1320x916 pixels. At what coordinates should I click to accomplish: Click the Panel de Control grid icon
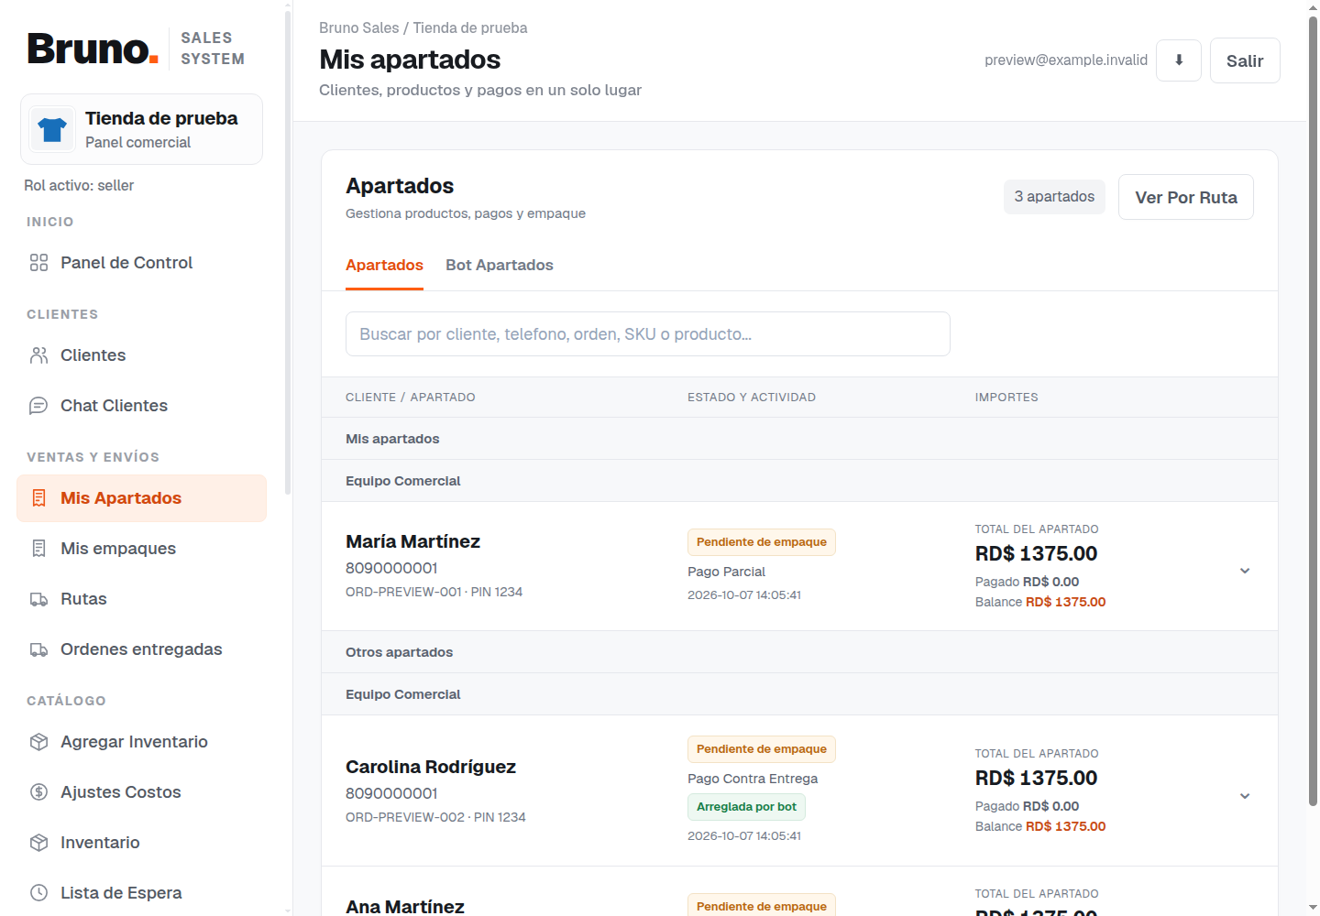tap(38, 263)
